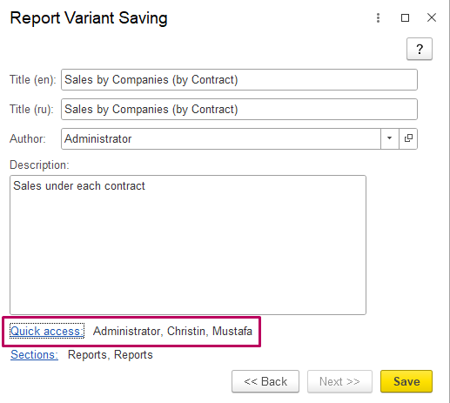The image size is (450, 403).
Task: Click the disabled Next >> button
Action: coord(339,381)
